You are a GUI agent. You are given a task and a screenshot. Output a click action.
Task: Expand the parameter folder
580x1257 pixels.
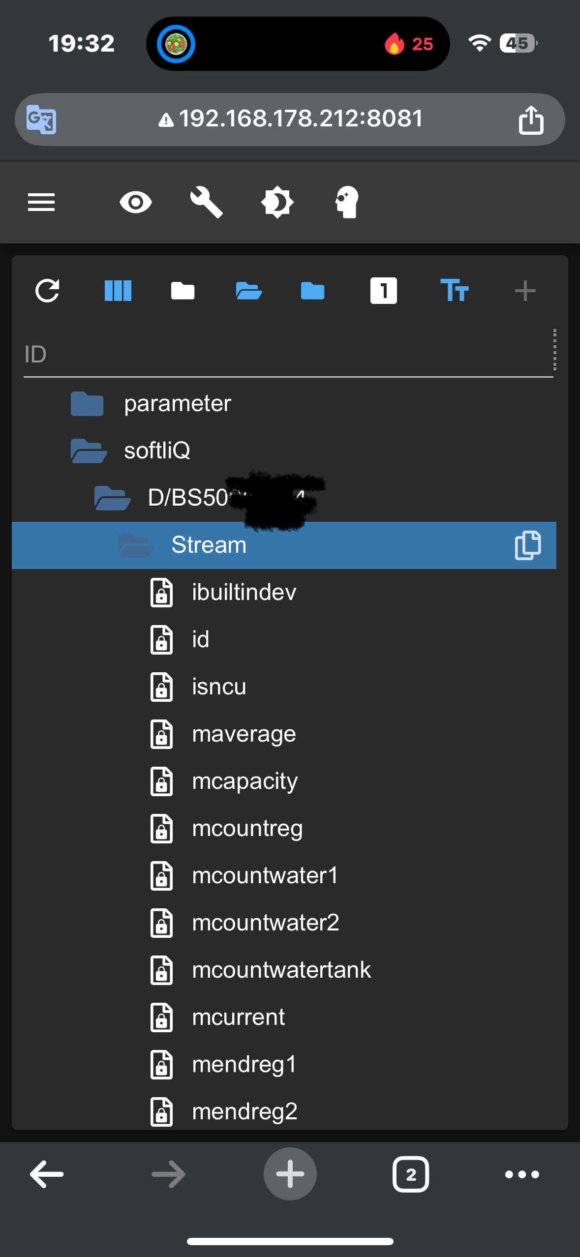pyautogui.click(x=87, y=404)
